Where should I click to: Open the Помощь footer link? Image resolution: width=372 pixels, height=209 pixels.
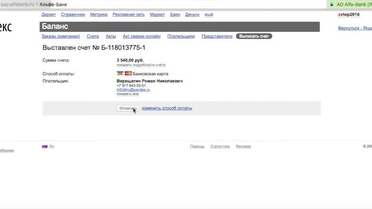(x=197, y=146)
